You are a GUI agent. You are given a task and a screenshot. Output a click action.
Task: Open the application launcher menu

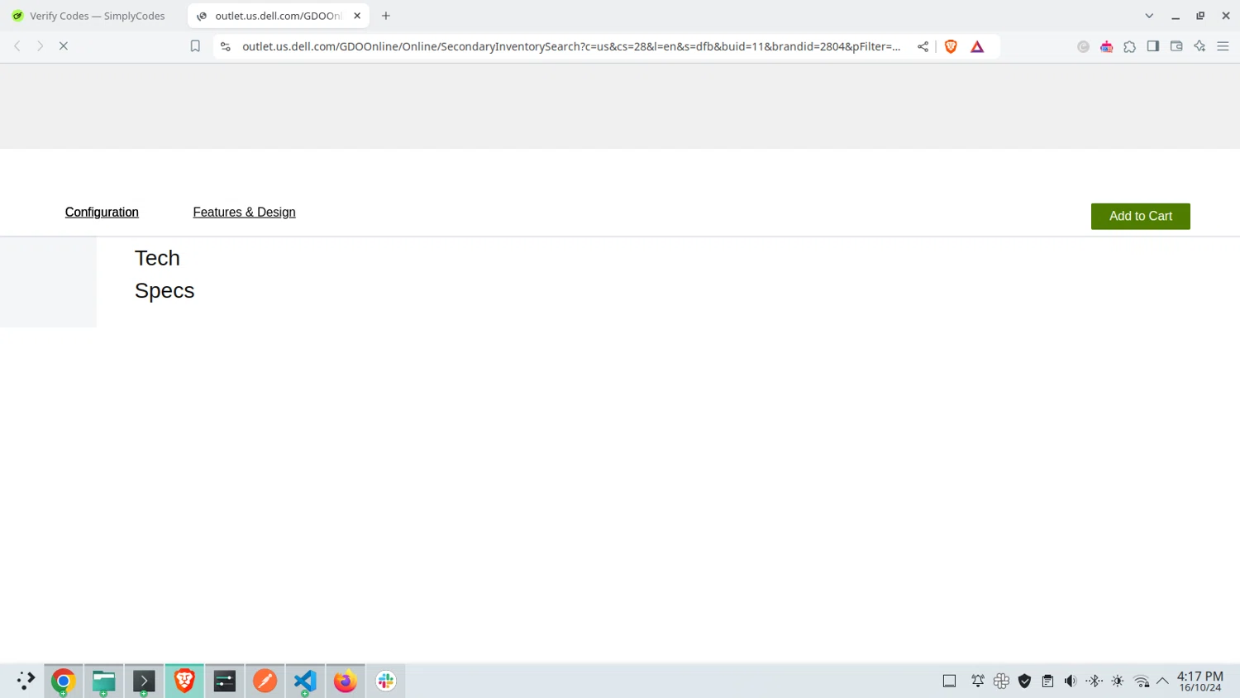pyautogui.click(x=25, y=681)
